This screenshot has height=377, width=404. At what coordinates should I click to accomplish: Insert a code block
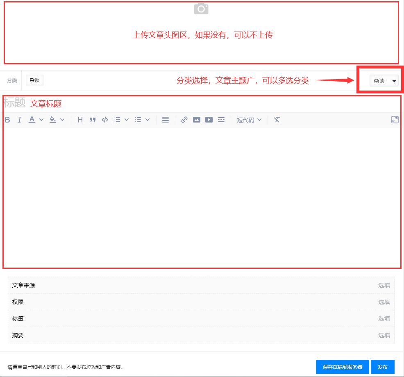(x=104, y=120)
